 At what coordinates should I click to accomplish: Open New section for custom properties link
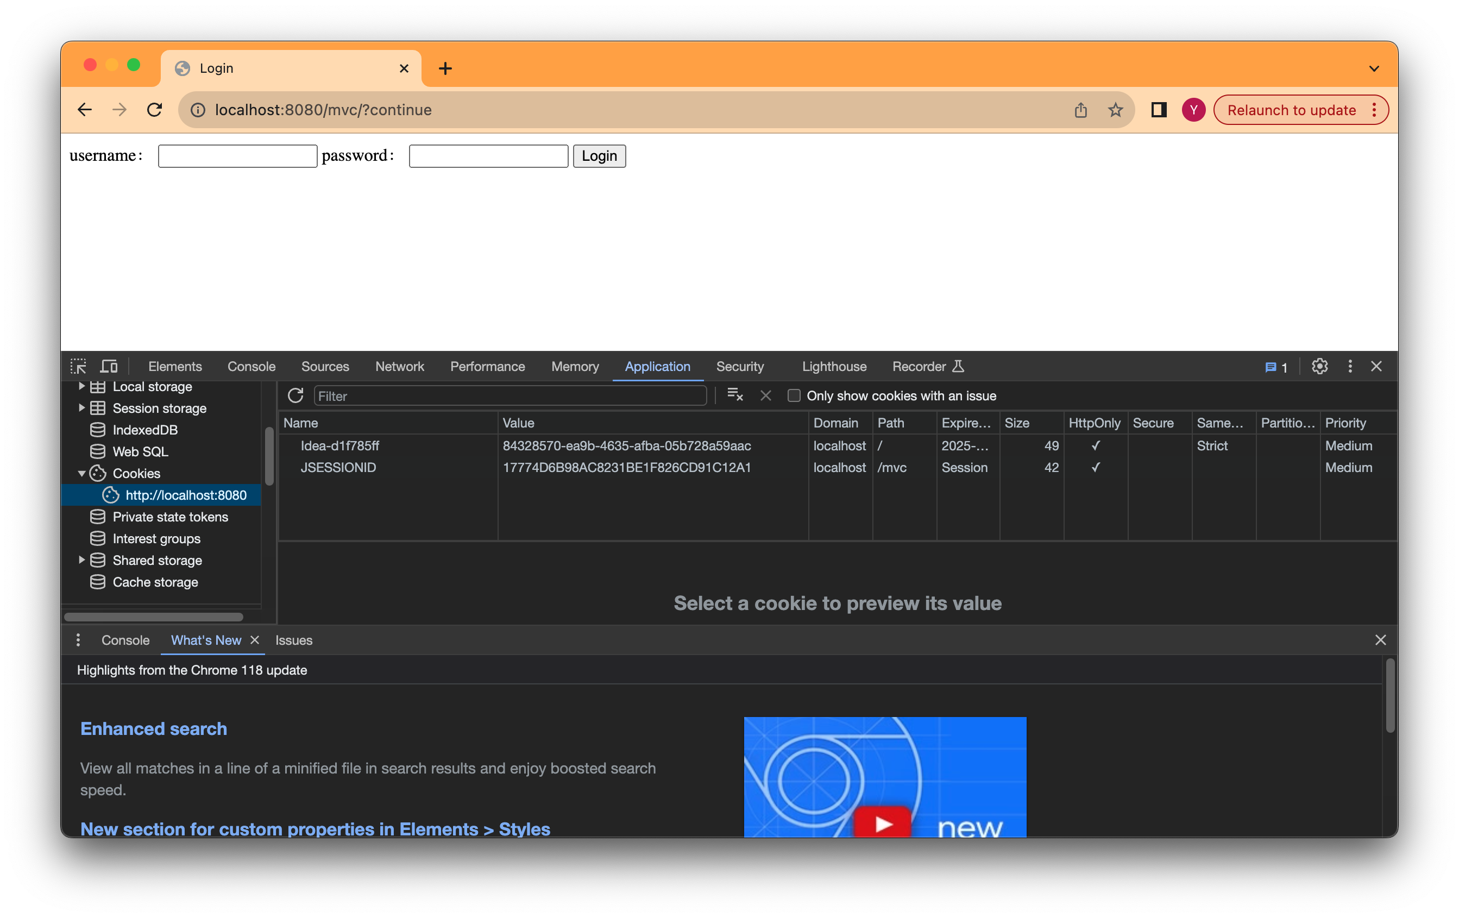[x=316, y=829]
